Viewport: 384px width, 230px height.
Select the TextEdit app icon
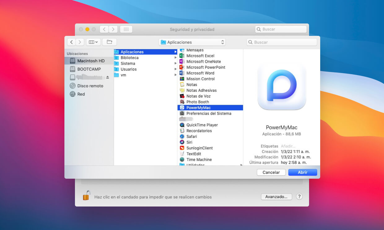coord(182,154)
